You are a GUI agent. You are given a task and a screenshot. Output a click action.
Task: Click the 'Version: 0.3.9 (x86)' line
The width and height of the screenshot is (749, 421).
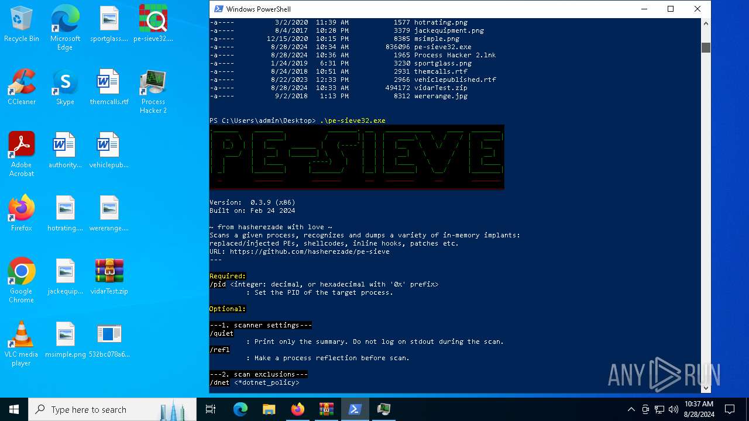pyautogui.click(x=252, y=202)
